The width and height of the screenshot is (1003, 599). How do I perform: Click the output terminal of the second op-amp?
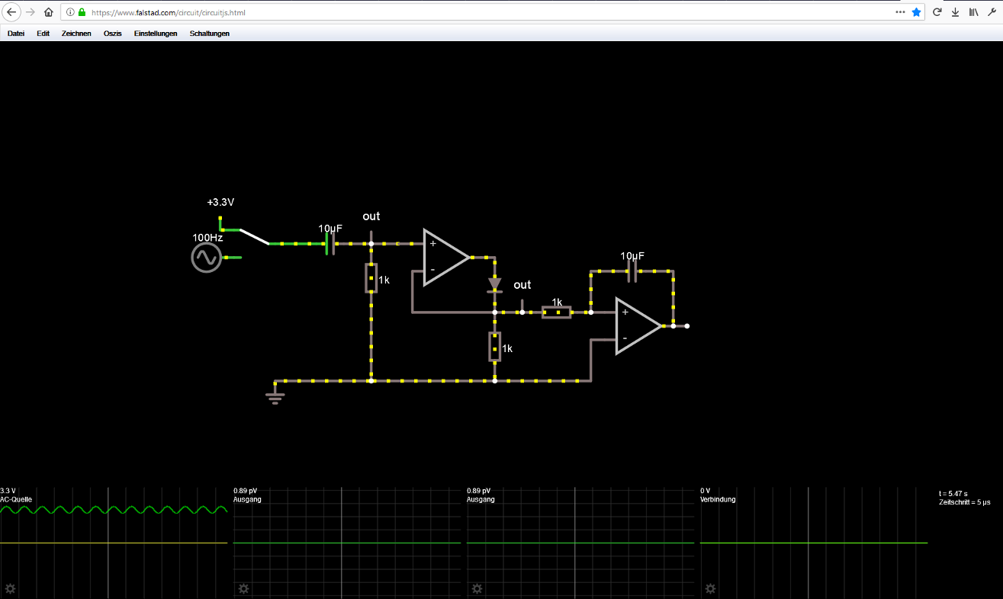(x=687, y=326)
